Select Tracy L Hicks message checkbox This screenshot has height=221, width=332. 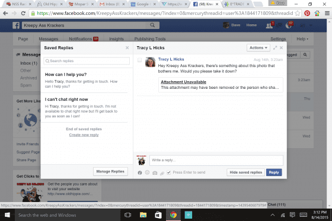(139, 60)
